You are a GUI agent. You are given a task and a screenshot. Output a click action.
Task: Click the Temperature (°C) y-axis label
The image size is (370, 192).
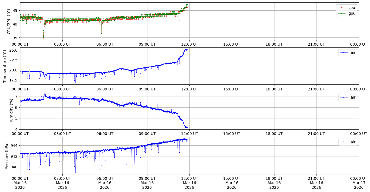tap(5, 66)
